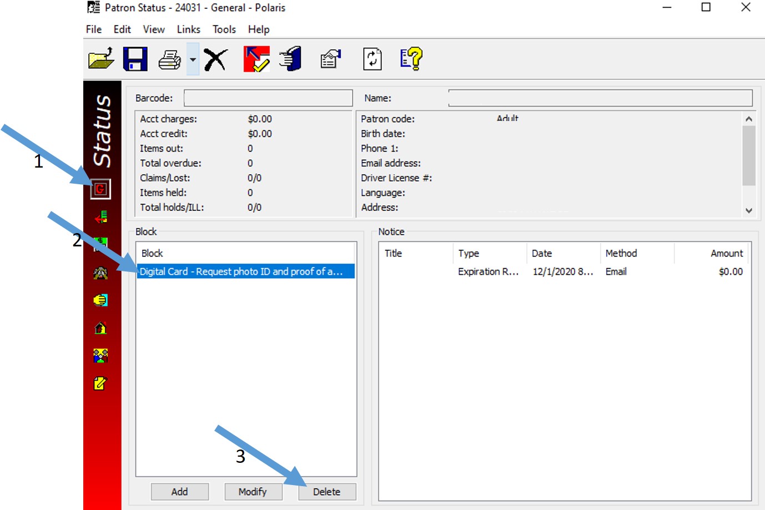Screen dimensions: 765x510
Task: Click the patron details scrollbar thumb
Action: [x=749, y=156]
